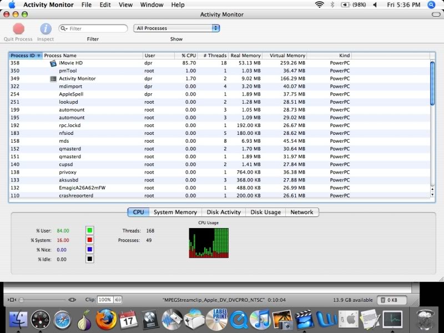The image size is (444, 333).
Task: Sort by Process Name column header
Action: tap(93, 56)
